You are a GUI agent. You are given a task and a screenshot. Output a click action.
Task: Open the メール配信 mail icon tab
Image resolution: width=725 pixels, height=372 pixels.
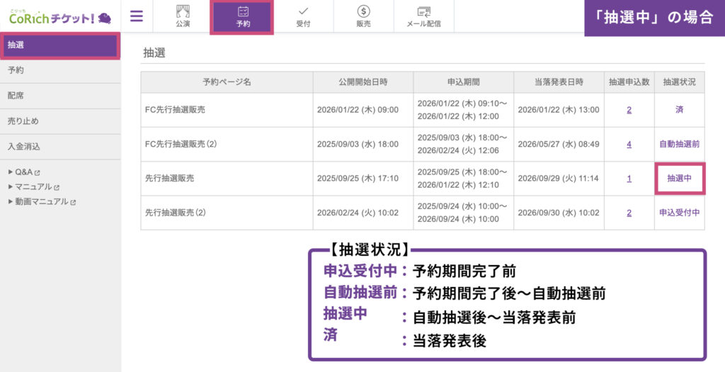(423, 17)
